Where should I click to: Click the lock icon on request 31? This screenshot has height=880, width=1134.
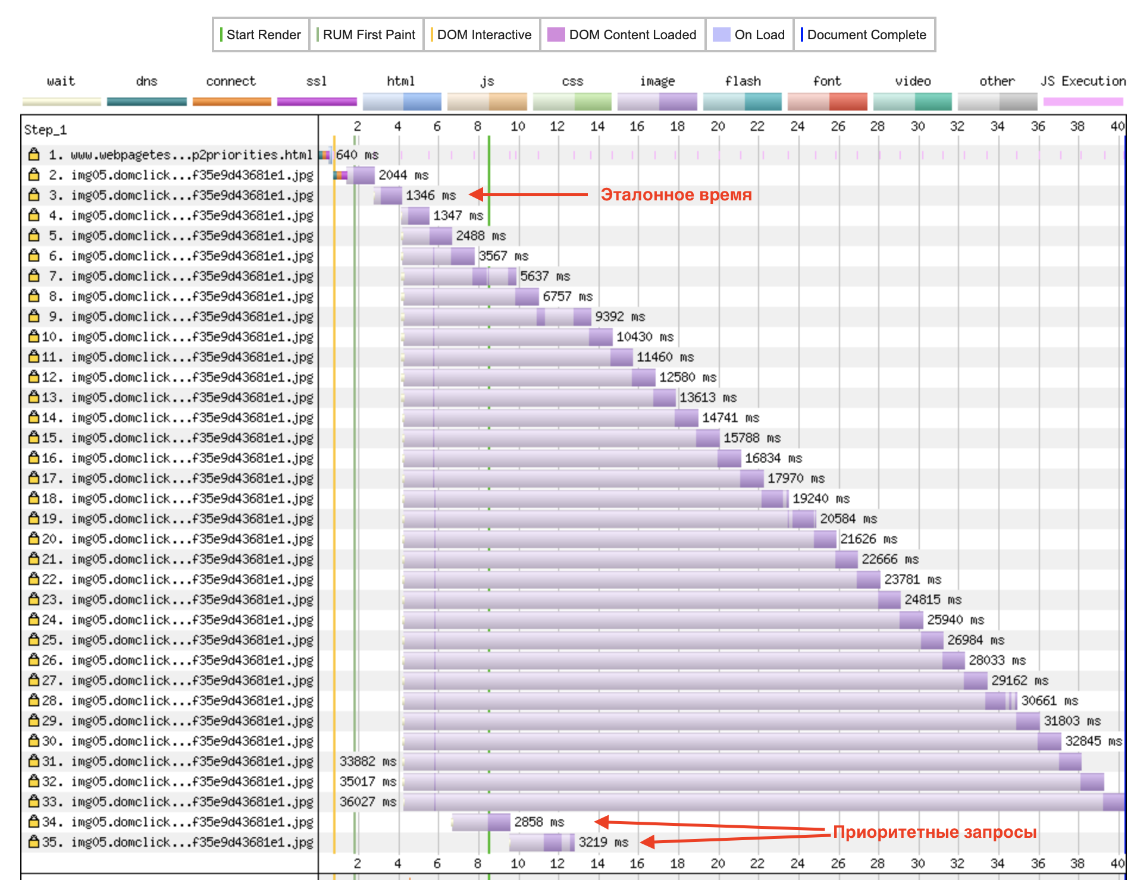[34, 761]
